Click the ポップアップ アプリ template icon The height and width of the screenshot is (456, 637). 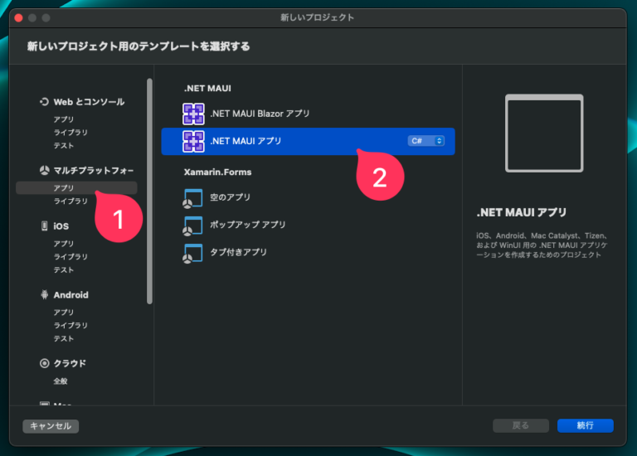pyautogui.click(x=192, y=226)
